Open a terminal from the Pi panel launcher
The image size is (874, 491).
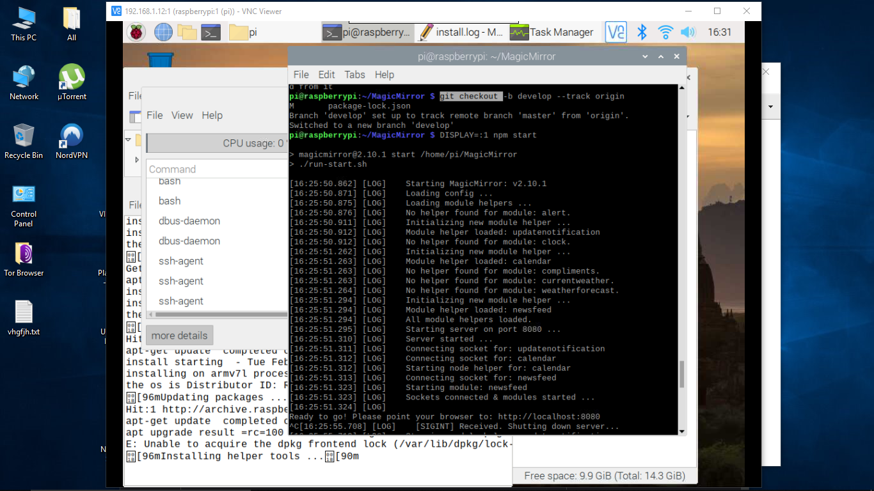coord(211,32)
